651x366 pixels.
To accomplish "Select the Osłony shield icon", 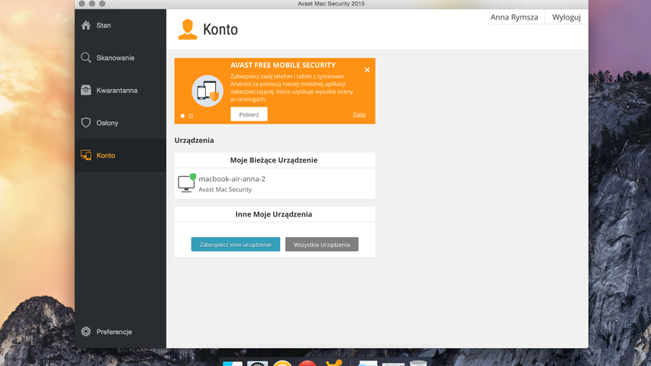I will click(86, 123).
